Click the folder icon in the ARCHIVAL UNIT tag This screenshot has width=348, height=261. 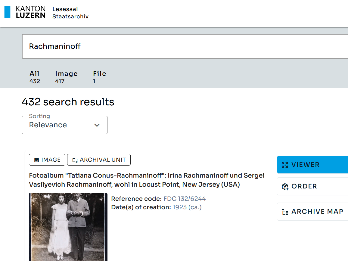click(x=75, y=160)
